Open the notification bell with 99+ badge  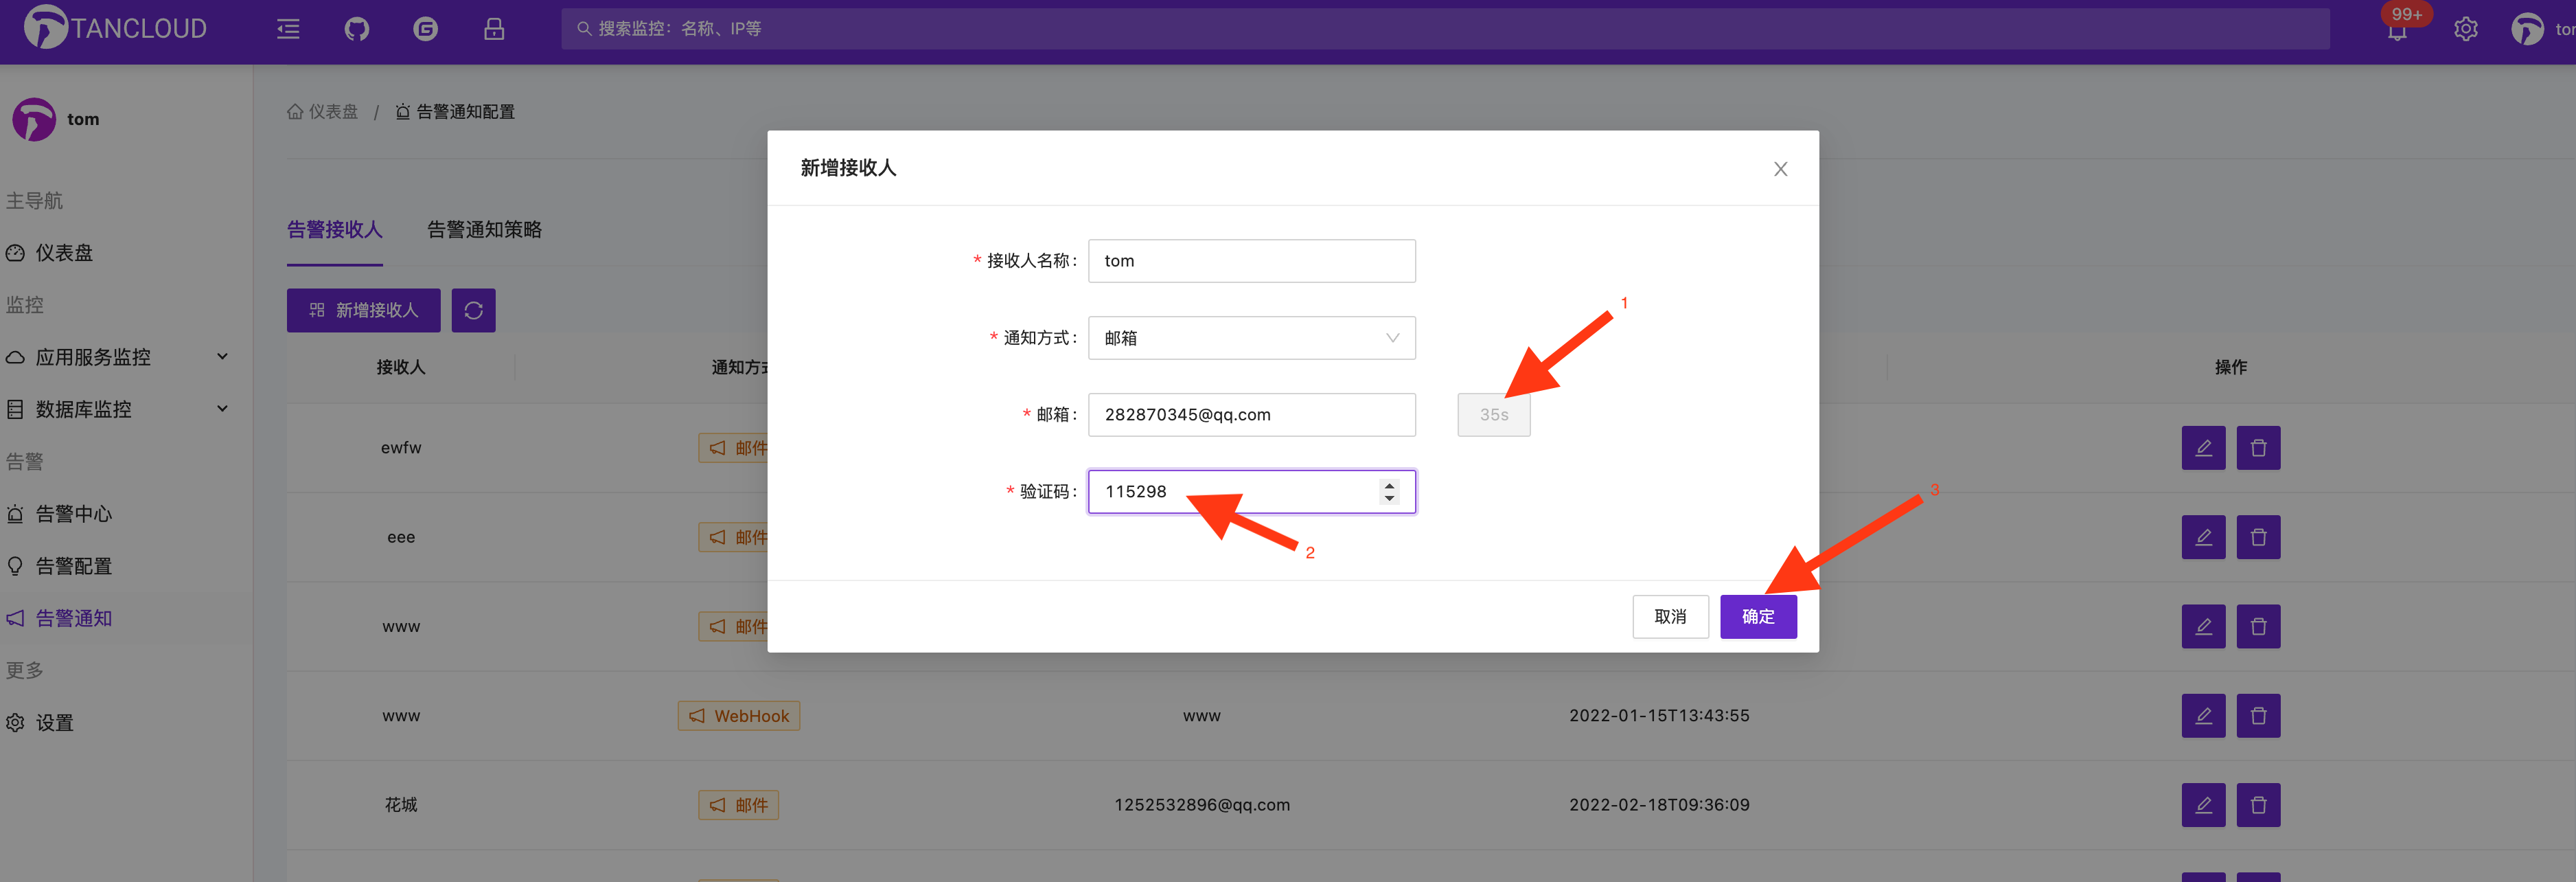2397,31
